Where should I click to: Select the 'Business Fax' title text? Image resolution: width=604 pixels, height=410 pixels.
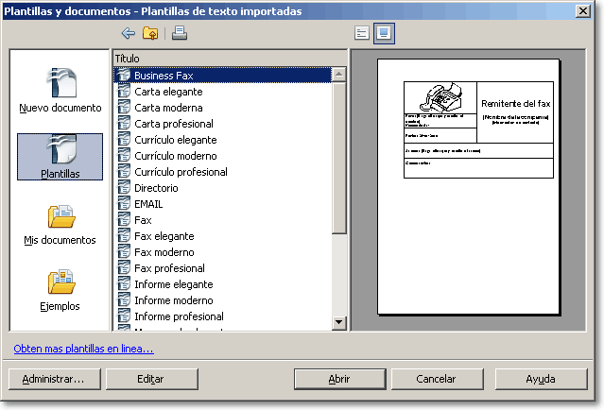[164, 76]
